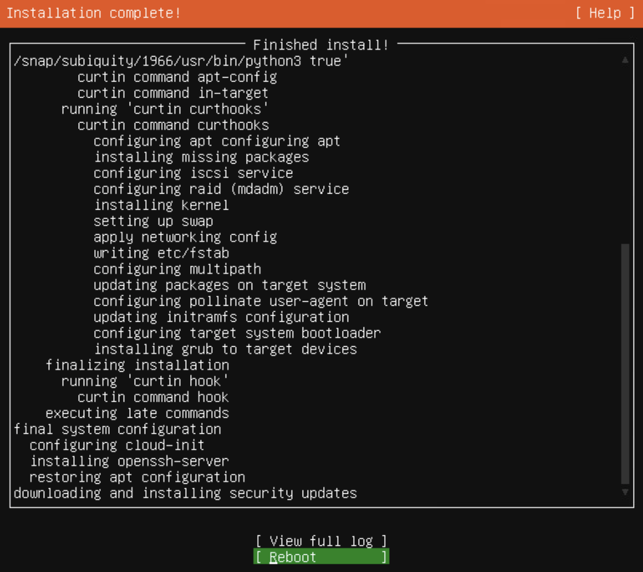Open View full log

[321, 541]
